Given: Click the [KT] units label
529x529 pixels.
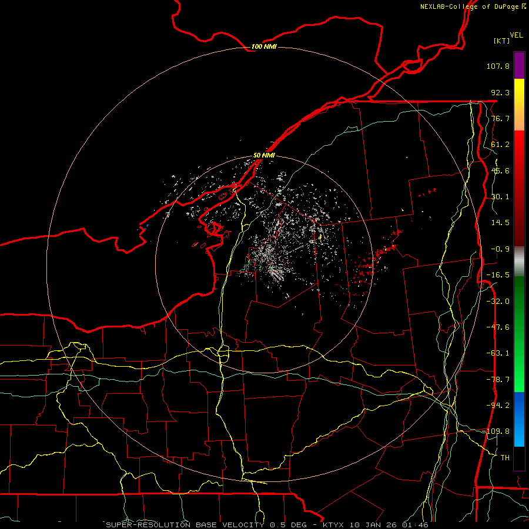Looking at the screenshot, I should pos(502,41).
